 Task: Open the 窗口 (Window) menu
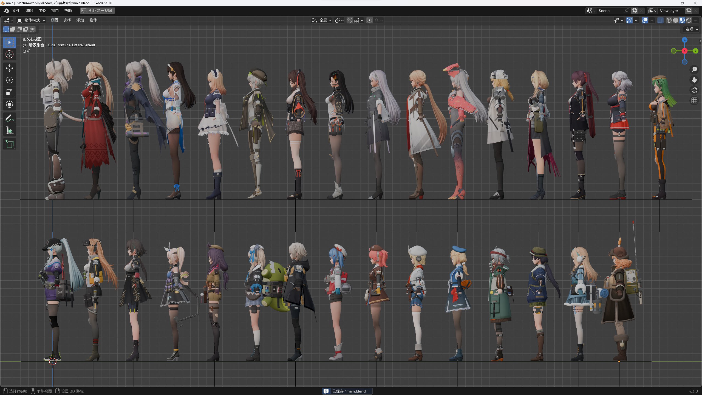point(55,11)
